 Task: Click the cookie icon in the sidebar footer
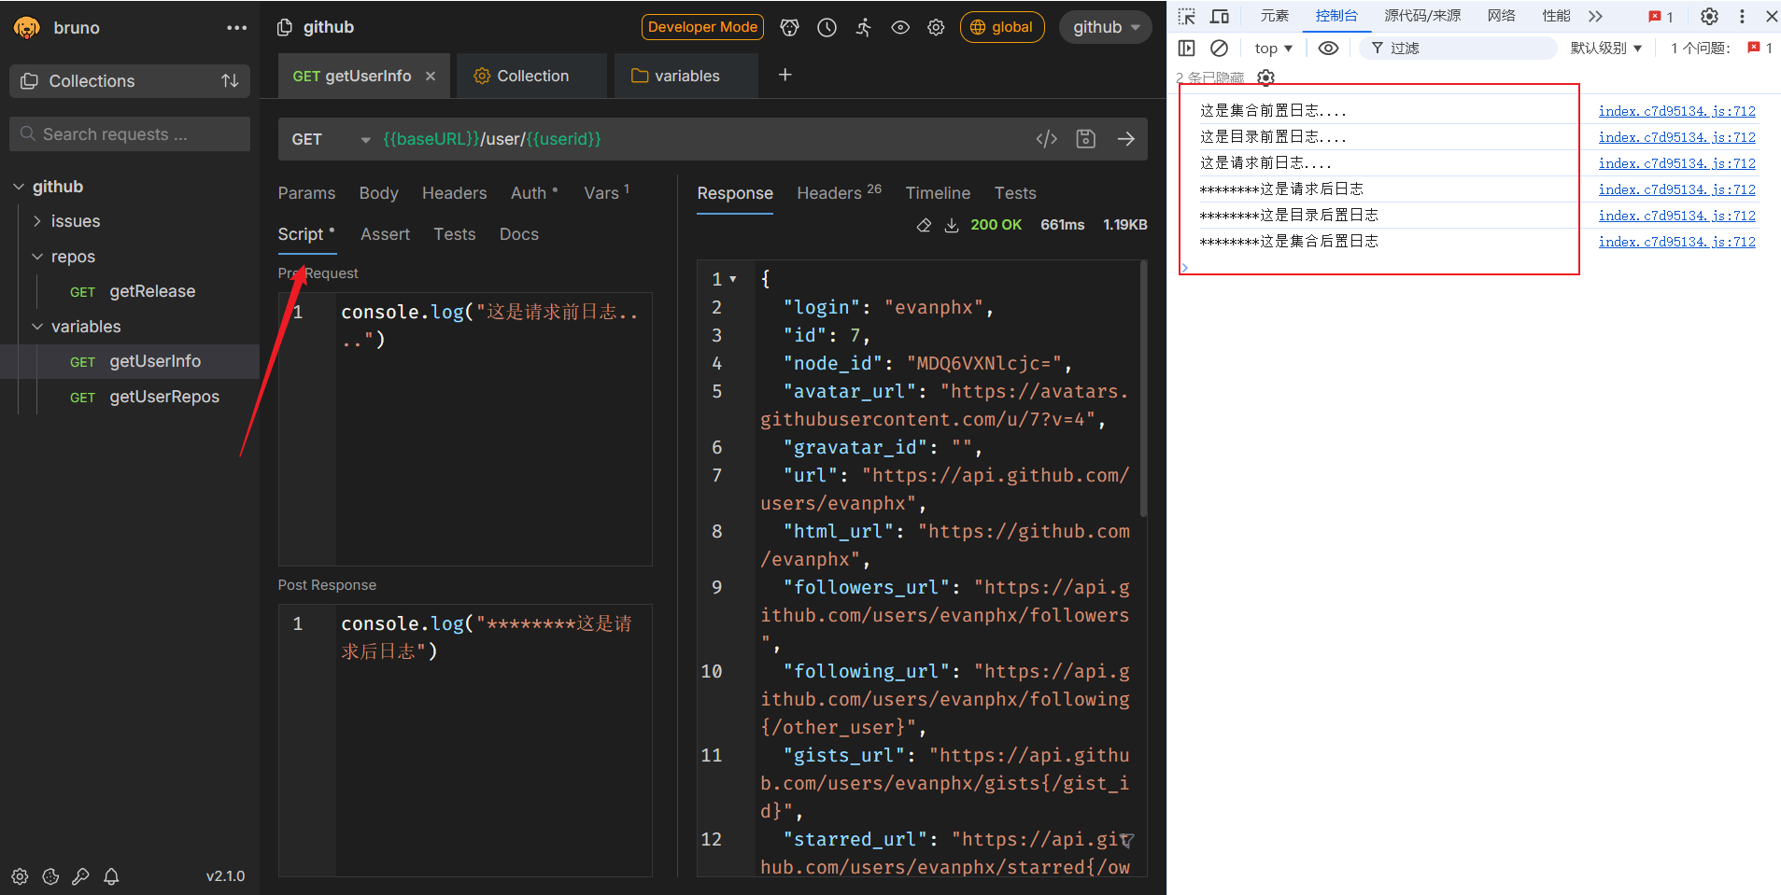50,876
